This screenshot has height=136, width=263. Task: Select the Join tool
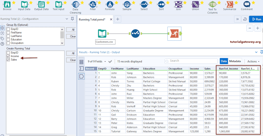coord(178,4)
